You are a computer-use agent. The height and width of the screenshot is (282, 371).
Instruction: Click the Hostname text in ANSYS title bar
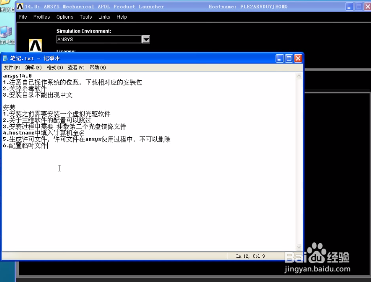tap(248, 7)
